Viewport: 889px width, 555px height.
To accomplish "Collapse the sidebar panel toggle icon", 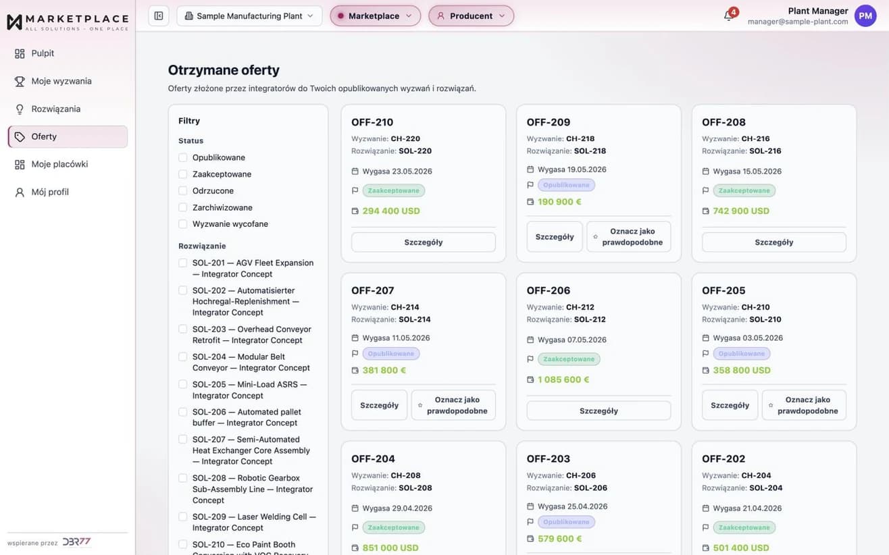I will pos(159,16).
